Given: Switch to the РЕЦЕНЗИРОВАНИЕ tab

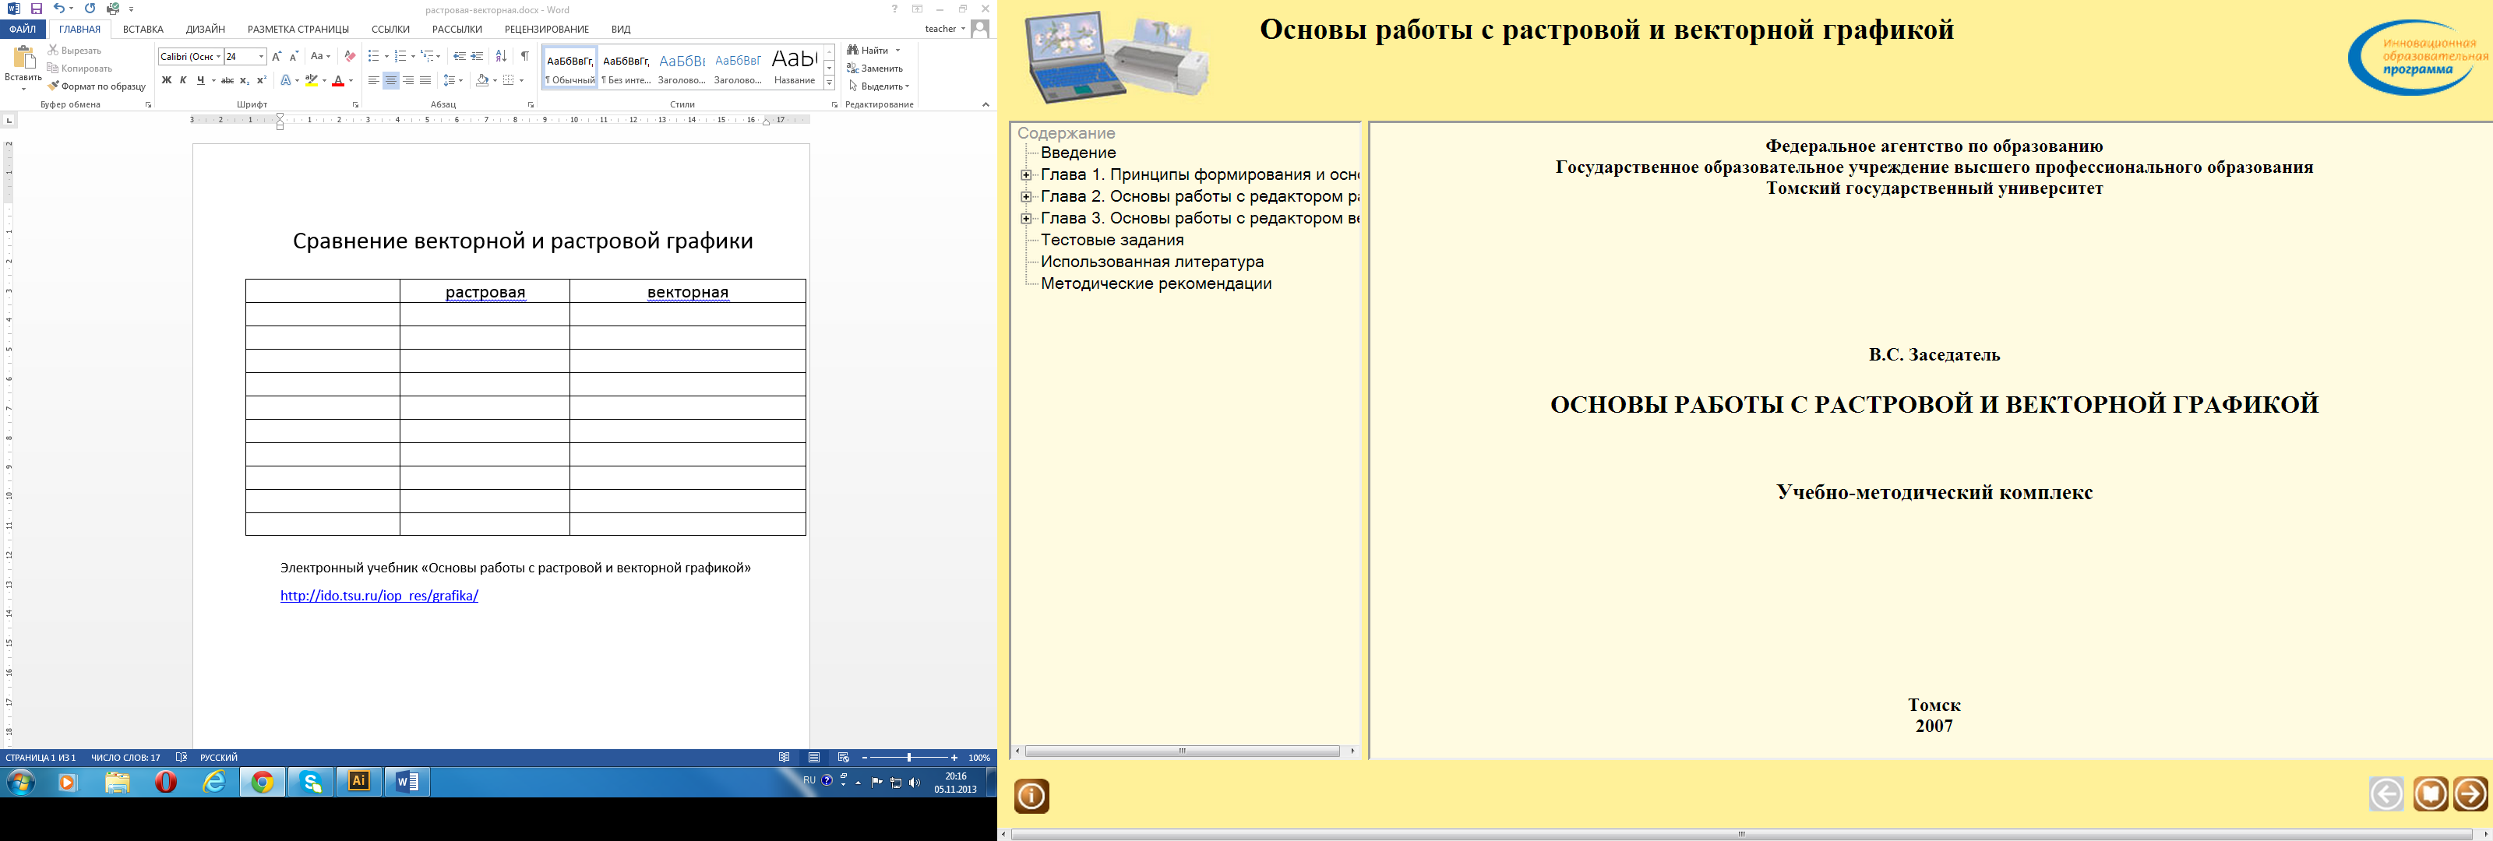Looking at the screenshot, I should point(546,29).
